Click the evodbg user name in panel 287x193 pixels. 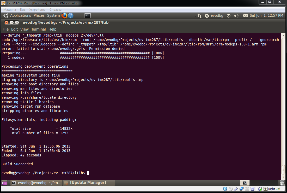217,16
